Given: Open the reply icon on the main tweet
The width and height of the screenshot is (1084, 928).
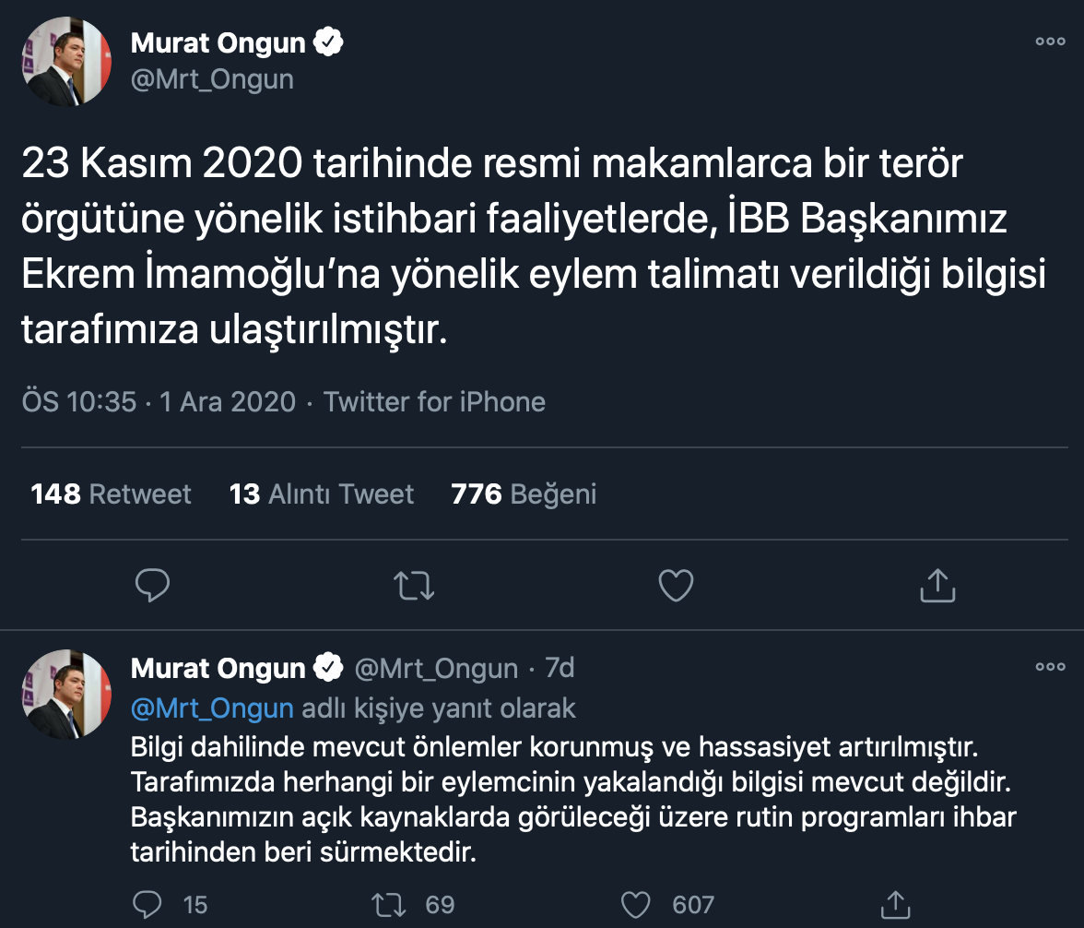Looking at the screenshot, I should (x=153, y=585).
